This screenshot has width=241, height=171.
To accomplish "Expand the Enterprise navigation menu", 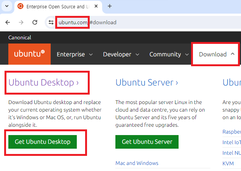I will point(75,54).
